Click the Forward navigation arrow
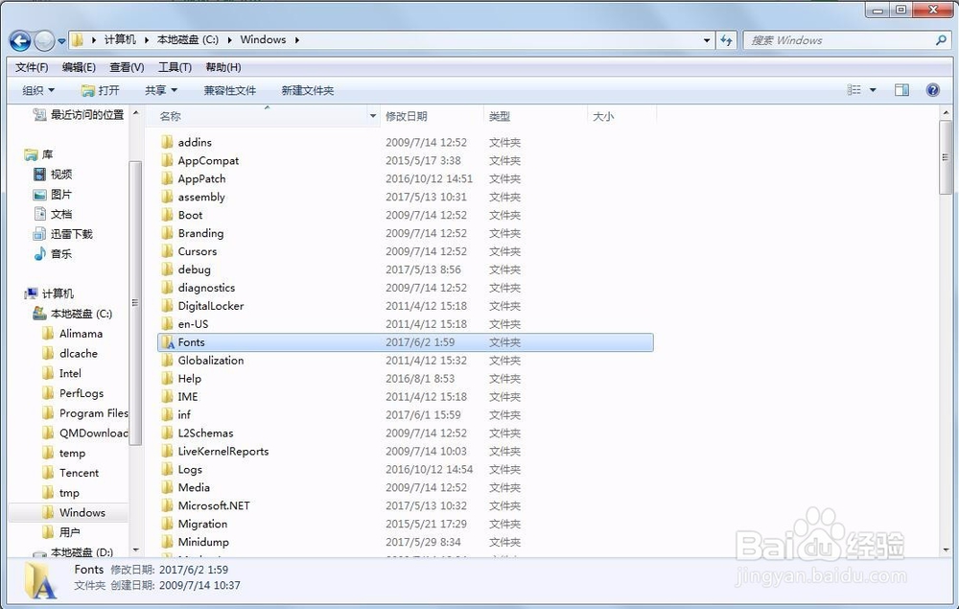Screen dimensions: 959x609 tap(45, 40)
